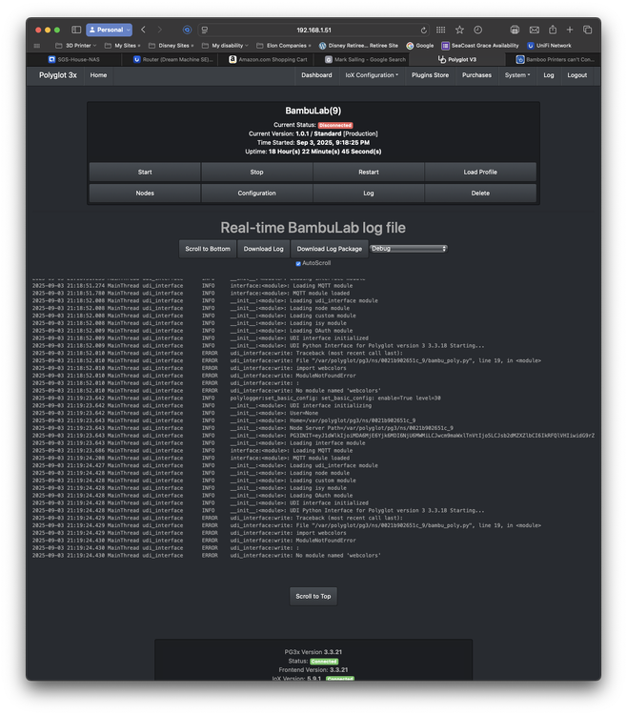Click the Stop button
This screenshot has width=627, height=715.
256,172
